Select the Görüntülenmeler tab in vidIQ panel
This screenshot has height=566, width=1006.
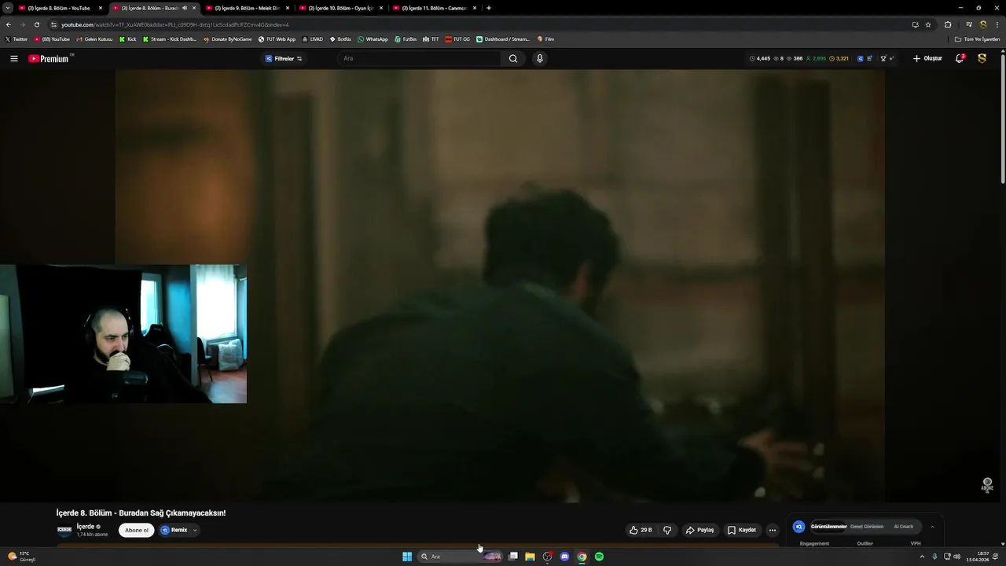coord(828,527)
